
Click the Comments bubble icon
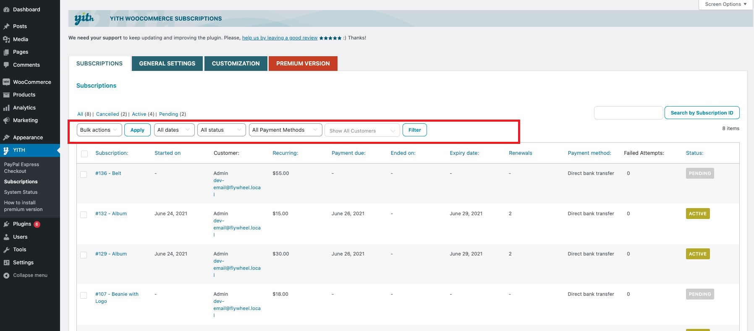[x=6, y=65]
